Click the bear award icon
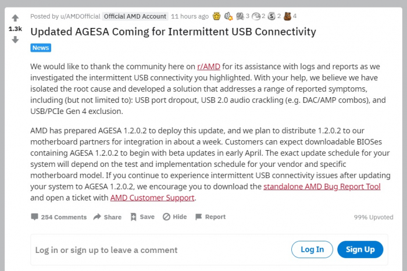 (x=287, y=16)
